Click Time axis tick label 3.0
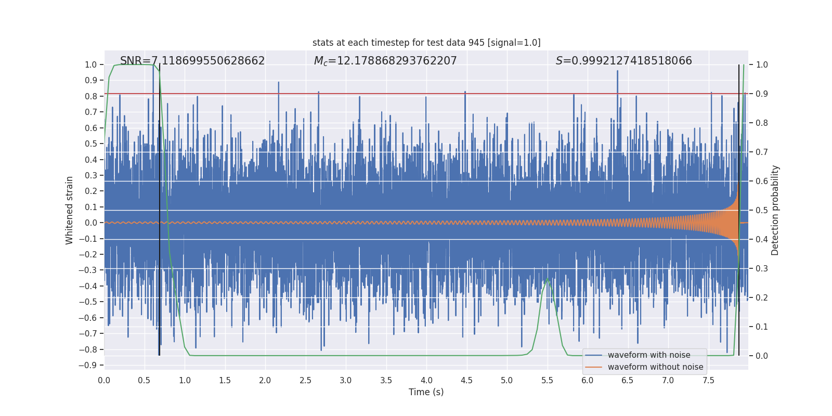This screenshot has width=832, height=416. [x=346, y=380]
